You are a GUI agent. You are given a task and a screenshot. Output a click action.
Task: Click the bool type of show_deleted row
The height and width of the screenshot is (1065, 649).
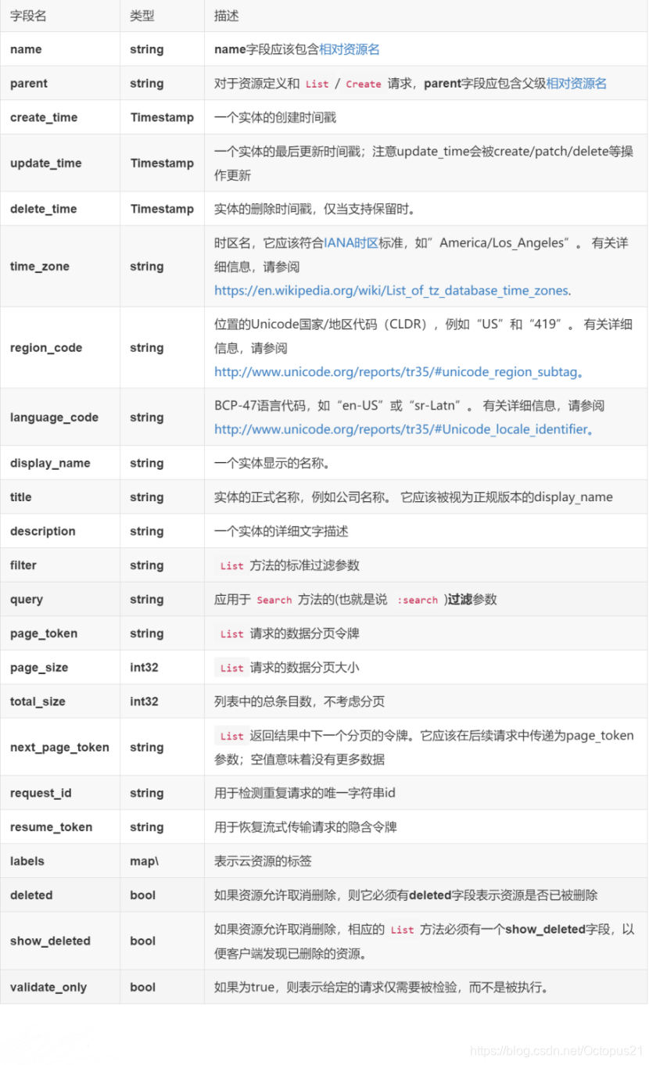point(143,941)
